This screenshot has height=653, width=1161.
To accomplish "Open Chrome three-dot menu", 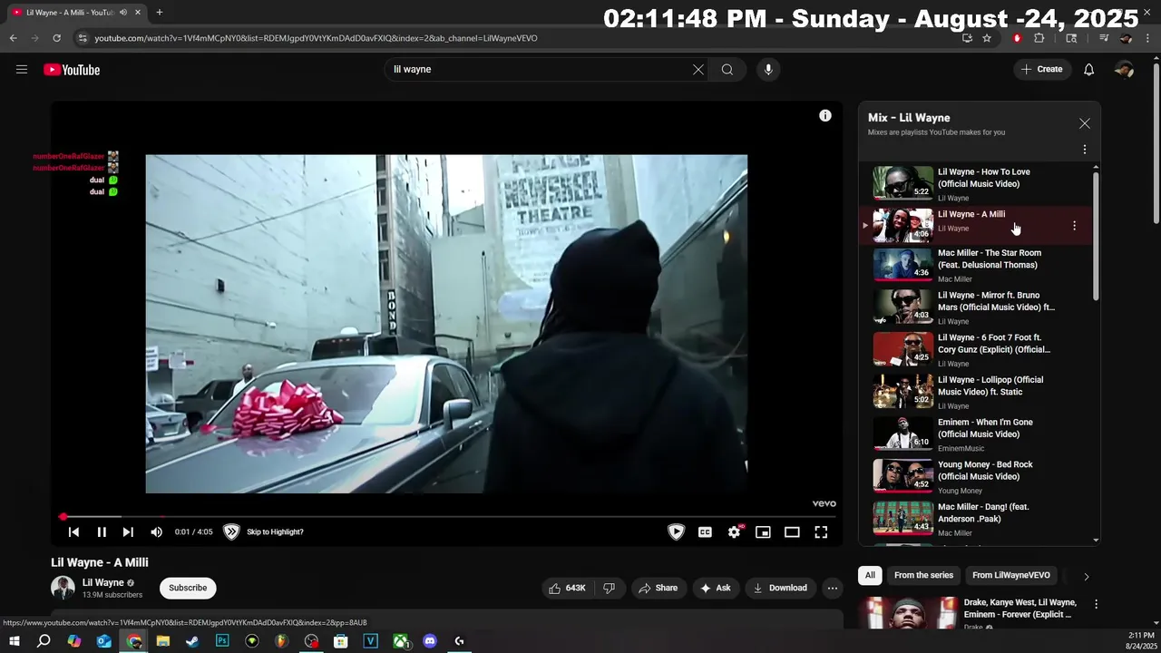I will [1148, 38].
